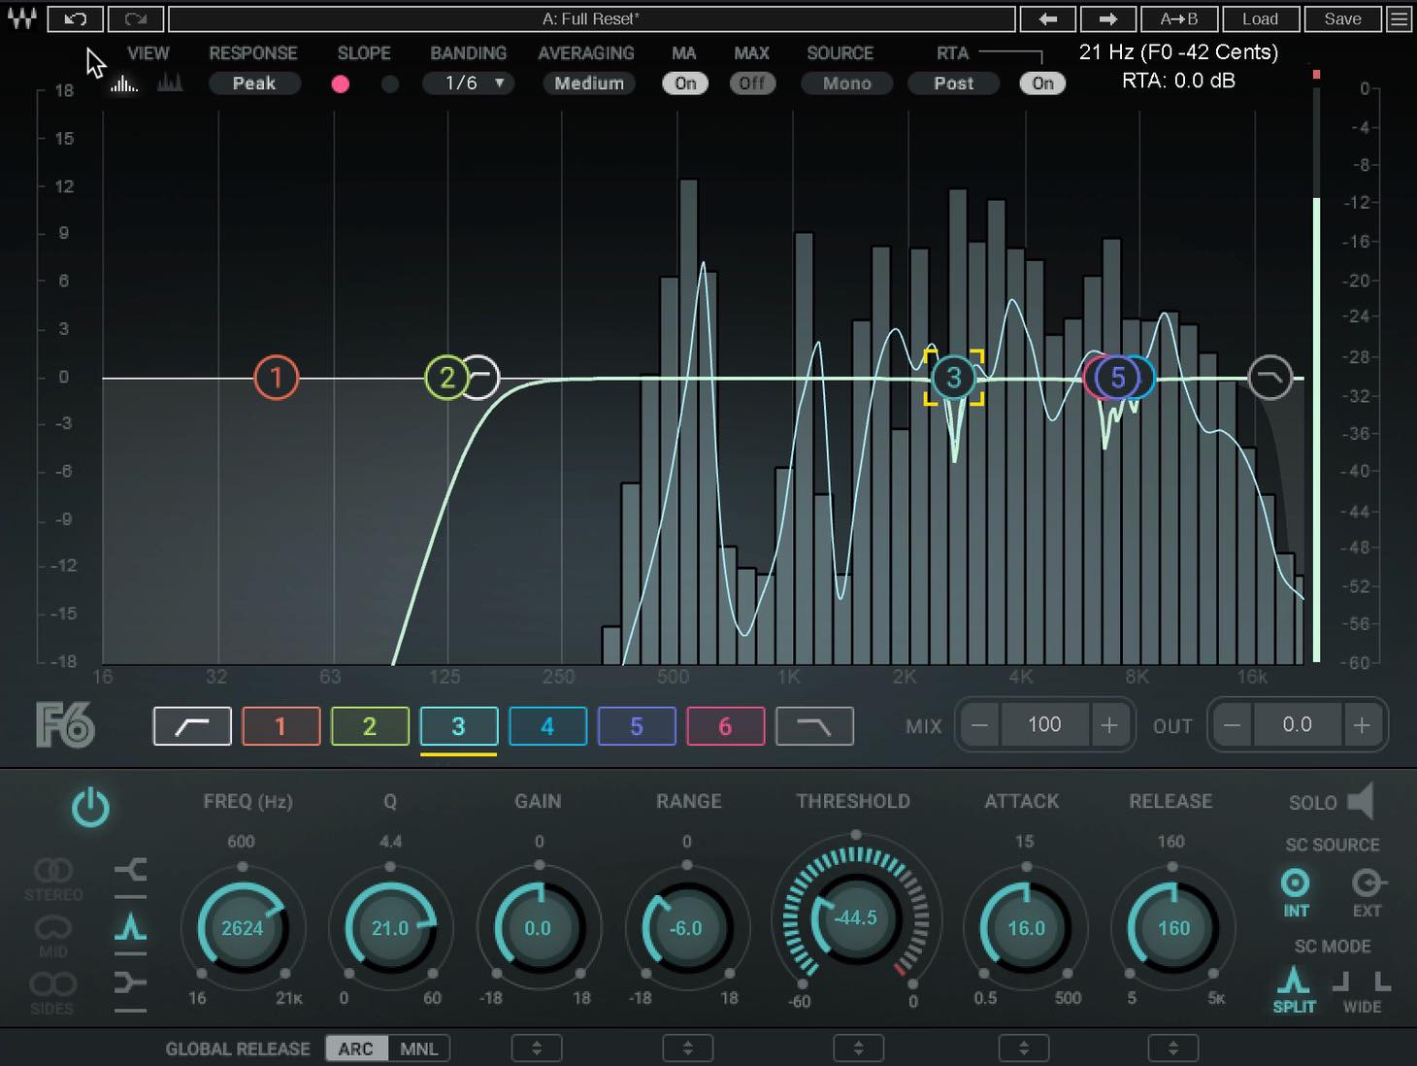
Task: Select band 2 tab
Action: click(370, 726)
